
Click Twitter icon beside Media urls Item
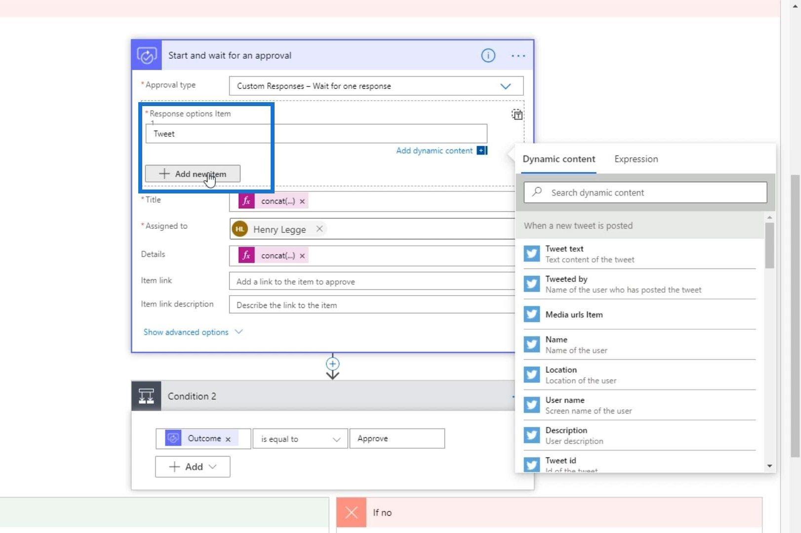click(532, 314)
